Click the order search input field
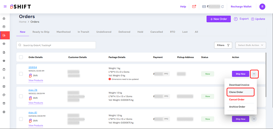The width and height of the screenshot is (273, 129). click(56, 45)
